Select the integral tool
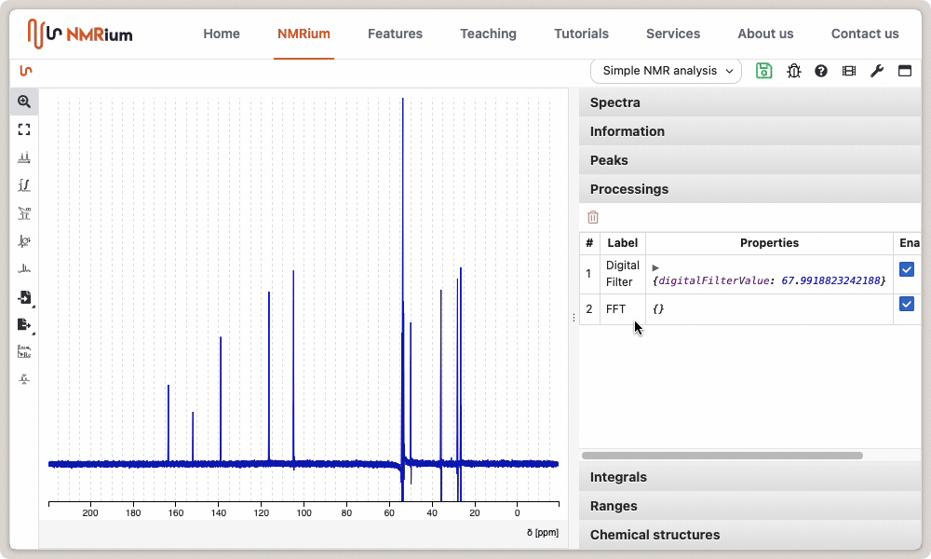931x559 pixels. point(24,185)
